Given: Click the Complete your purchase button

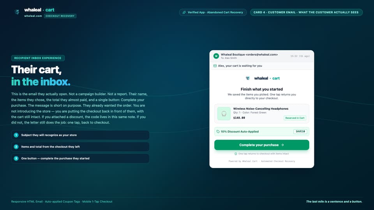Looking at the screenshot, I should point(262,145).
